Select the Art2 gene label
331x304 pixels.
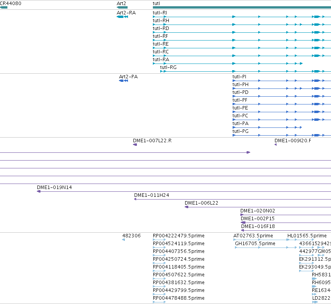pos(121,4)
